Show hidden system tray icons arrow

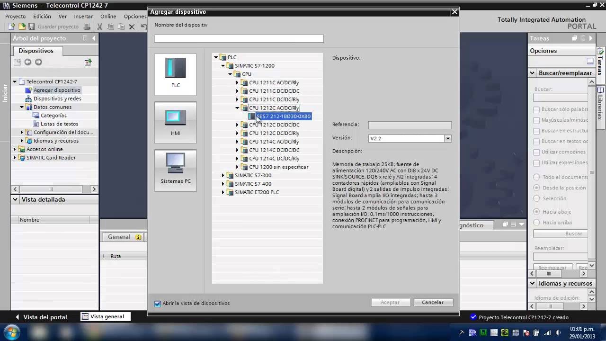462,332
